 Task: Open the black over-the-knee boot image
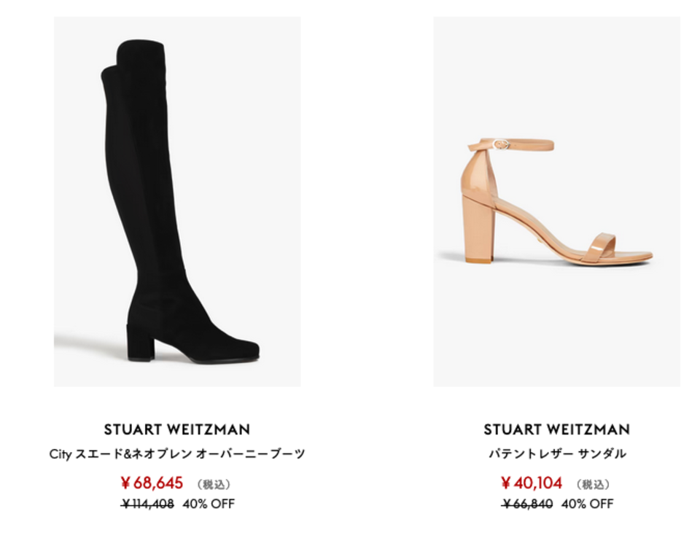177,202
